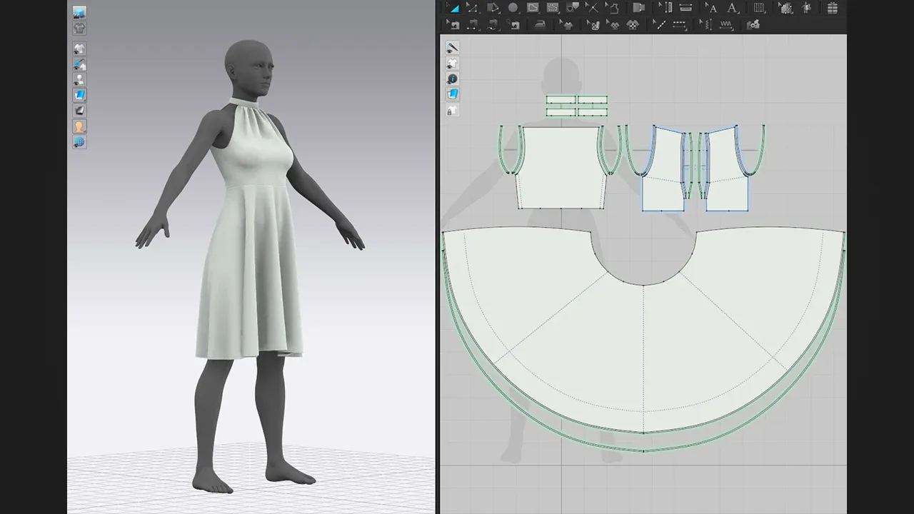Select the Segment Topstitch dashed-line tool

pyautogui.click(x=679, y=24)
